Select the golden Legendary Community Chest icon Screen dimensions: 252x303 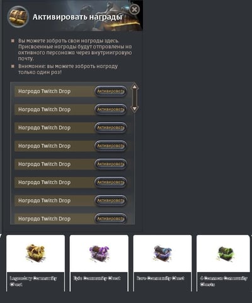pos(35,253)
